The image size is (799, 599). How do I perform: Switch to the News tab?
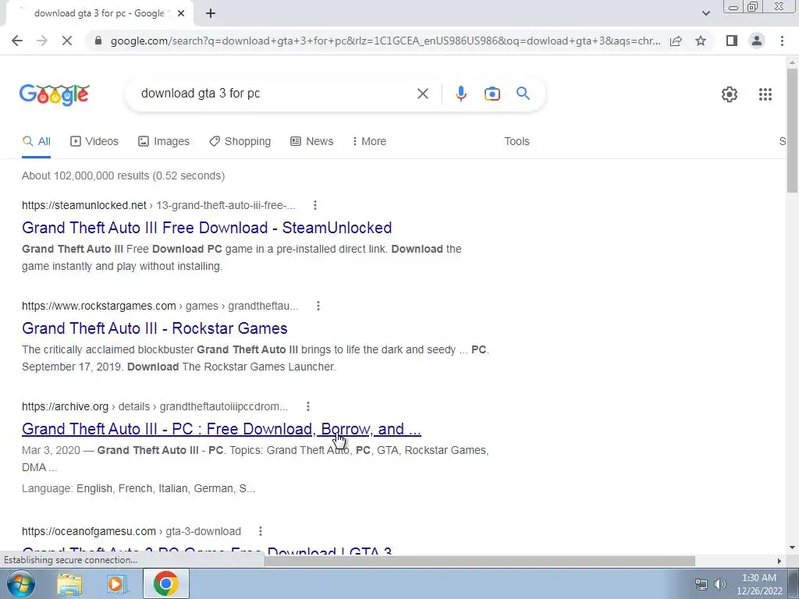coord(311,141)
